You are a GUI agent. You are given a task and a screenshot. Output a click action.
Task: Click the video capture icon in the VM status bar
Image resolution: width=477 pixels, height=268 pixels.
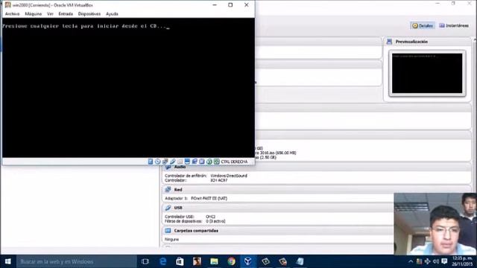click(x=195, y=162)
